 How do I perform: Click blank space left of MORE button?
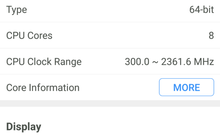(x=119, y=87)
